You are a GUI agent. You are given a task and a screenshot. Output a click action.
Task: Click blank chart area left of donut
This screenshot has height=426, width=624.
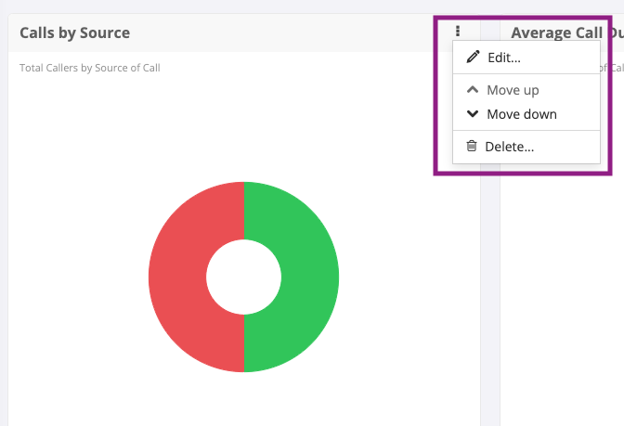(74, 278)
